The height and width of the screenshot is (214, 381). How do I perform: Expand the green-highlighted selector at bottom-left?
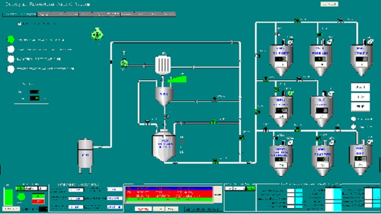coord(20,188)
